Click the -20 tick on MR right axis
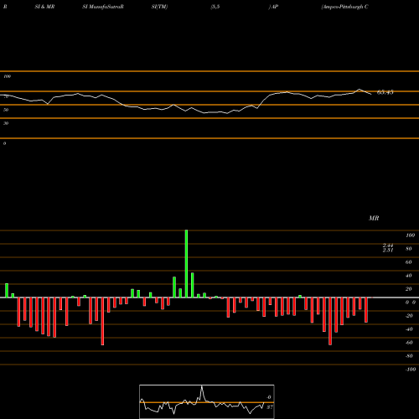 click(409, 316)
